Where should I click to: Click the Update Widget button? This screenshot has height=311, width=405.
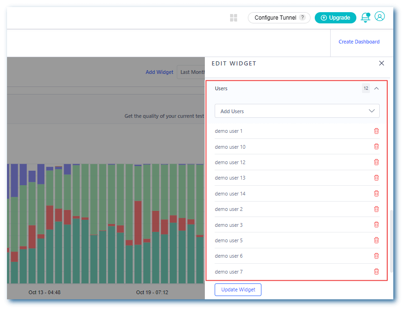click(238, 289)
